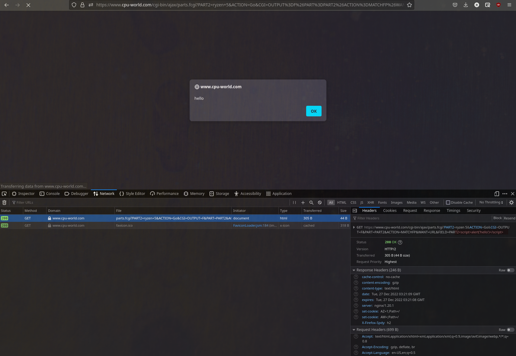This screenshot has height=356, width=516.
Task: Switch to Request details tab
Action: [410, 211]
